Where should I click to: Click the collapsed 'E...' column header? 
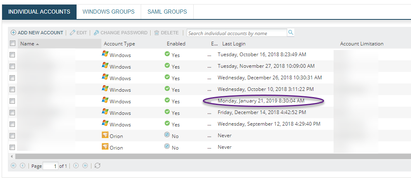(214, 44)
